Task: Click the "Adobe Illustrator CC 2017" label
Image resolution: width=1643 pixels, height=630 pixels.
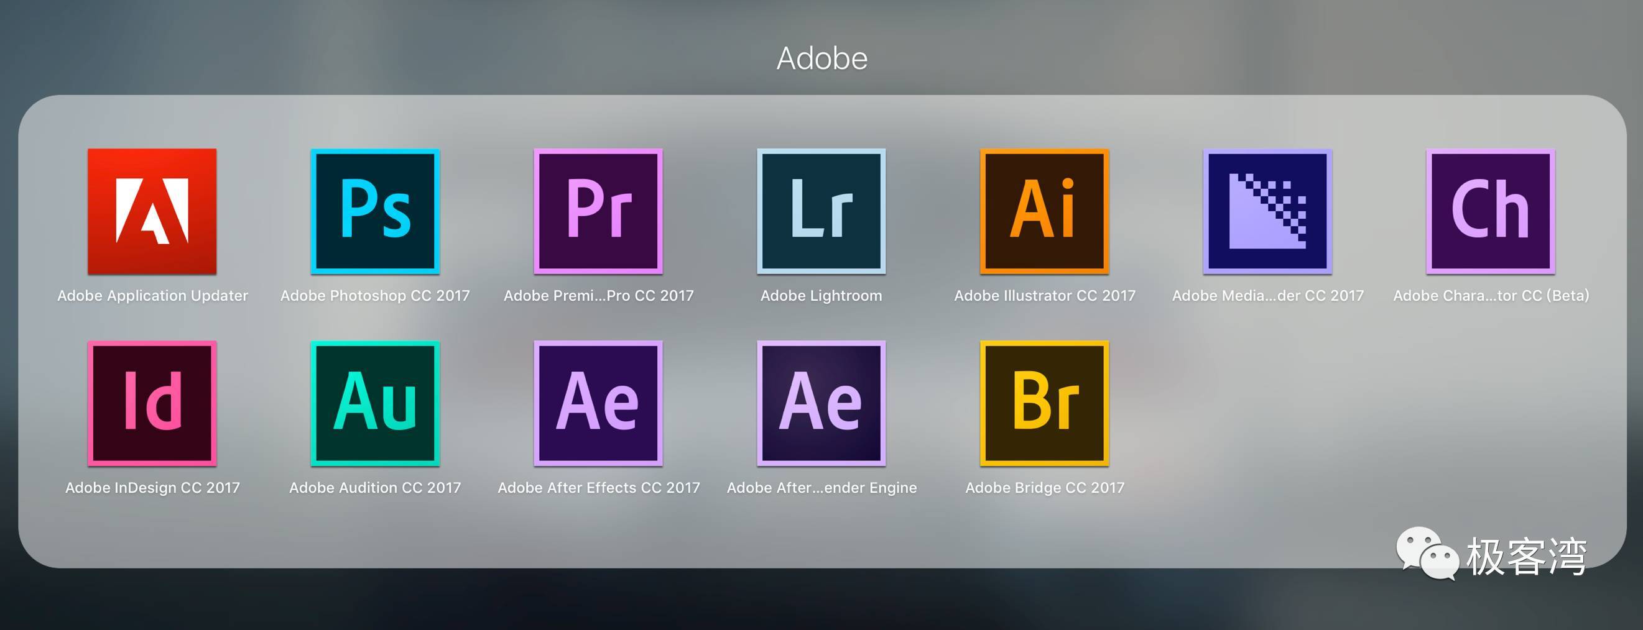Action: pyautogui.click(x=1045, y=296)
